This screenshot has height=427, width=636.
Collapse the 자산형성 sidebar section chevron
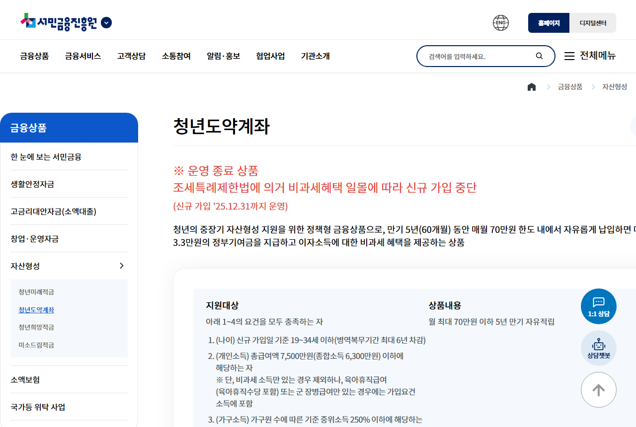coord(122,266)
